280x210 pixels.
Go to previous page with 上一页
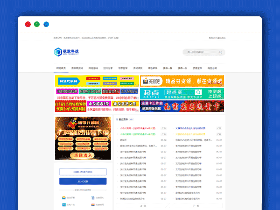coord(143,205)
